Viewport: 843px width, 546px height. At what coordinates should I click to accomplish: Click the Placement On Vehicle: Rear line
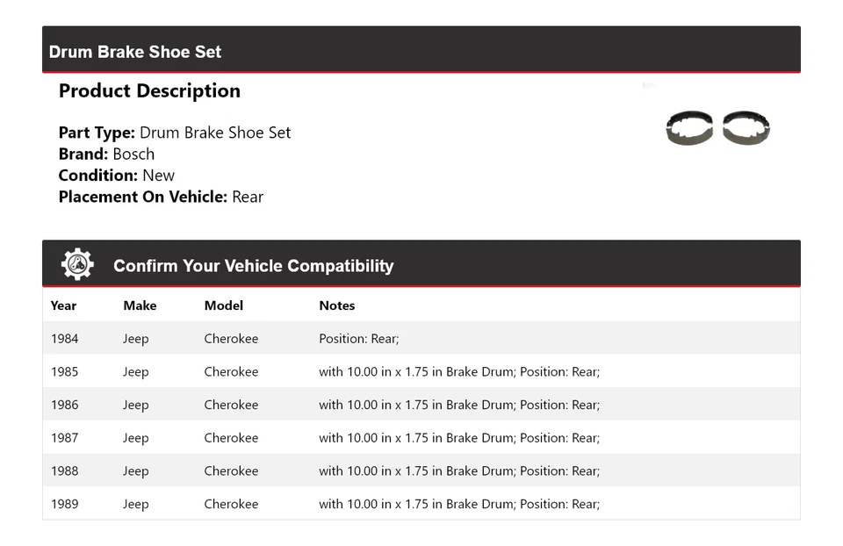[161, 197]
